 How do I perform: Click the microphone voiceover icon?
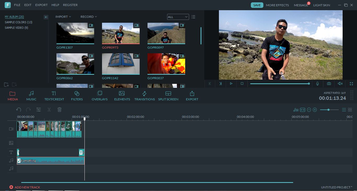pyautogui.click(x=317, y=84)
